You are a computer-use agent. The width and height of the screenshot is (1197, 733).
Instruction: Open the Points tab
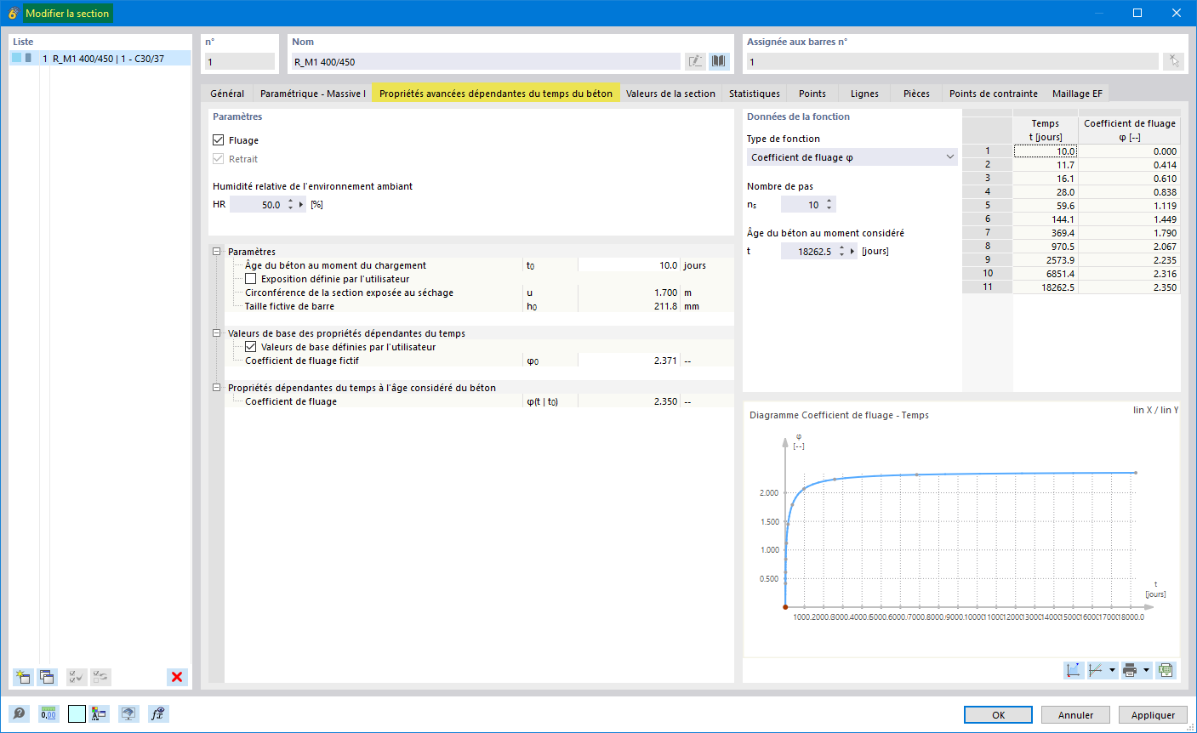[x=812, y=94]
